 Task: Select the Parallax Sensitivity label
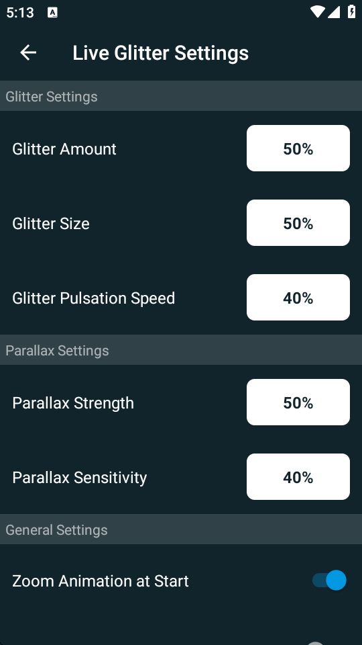pos(80,478)
